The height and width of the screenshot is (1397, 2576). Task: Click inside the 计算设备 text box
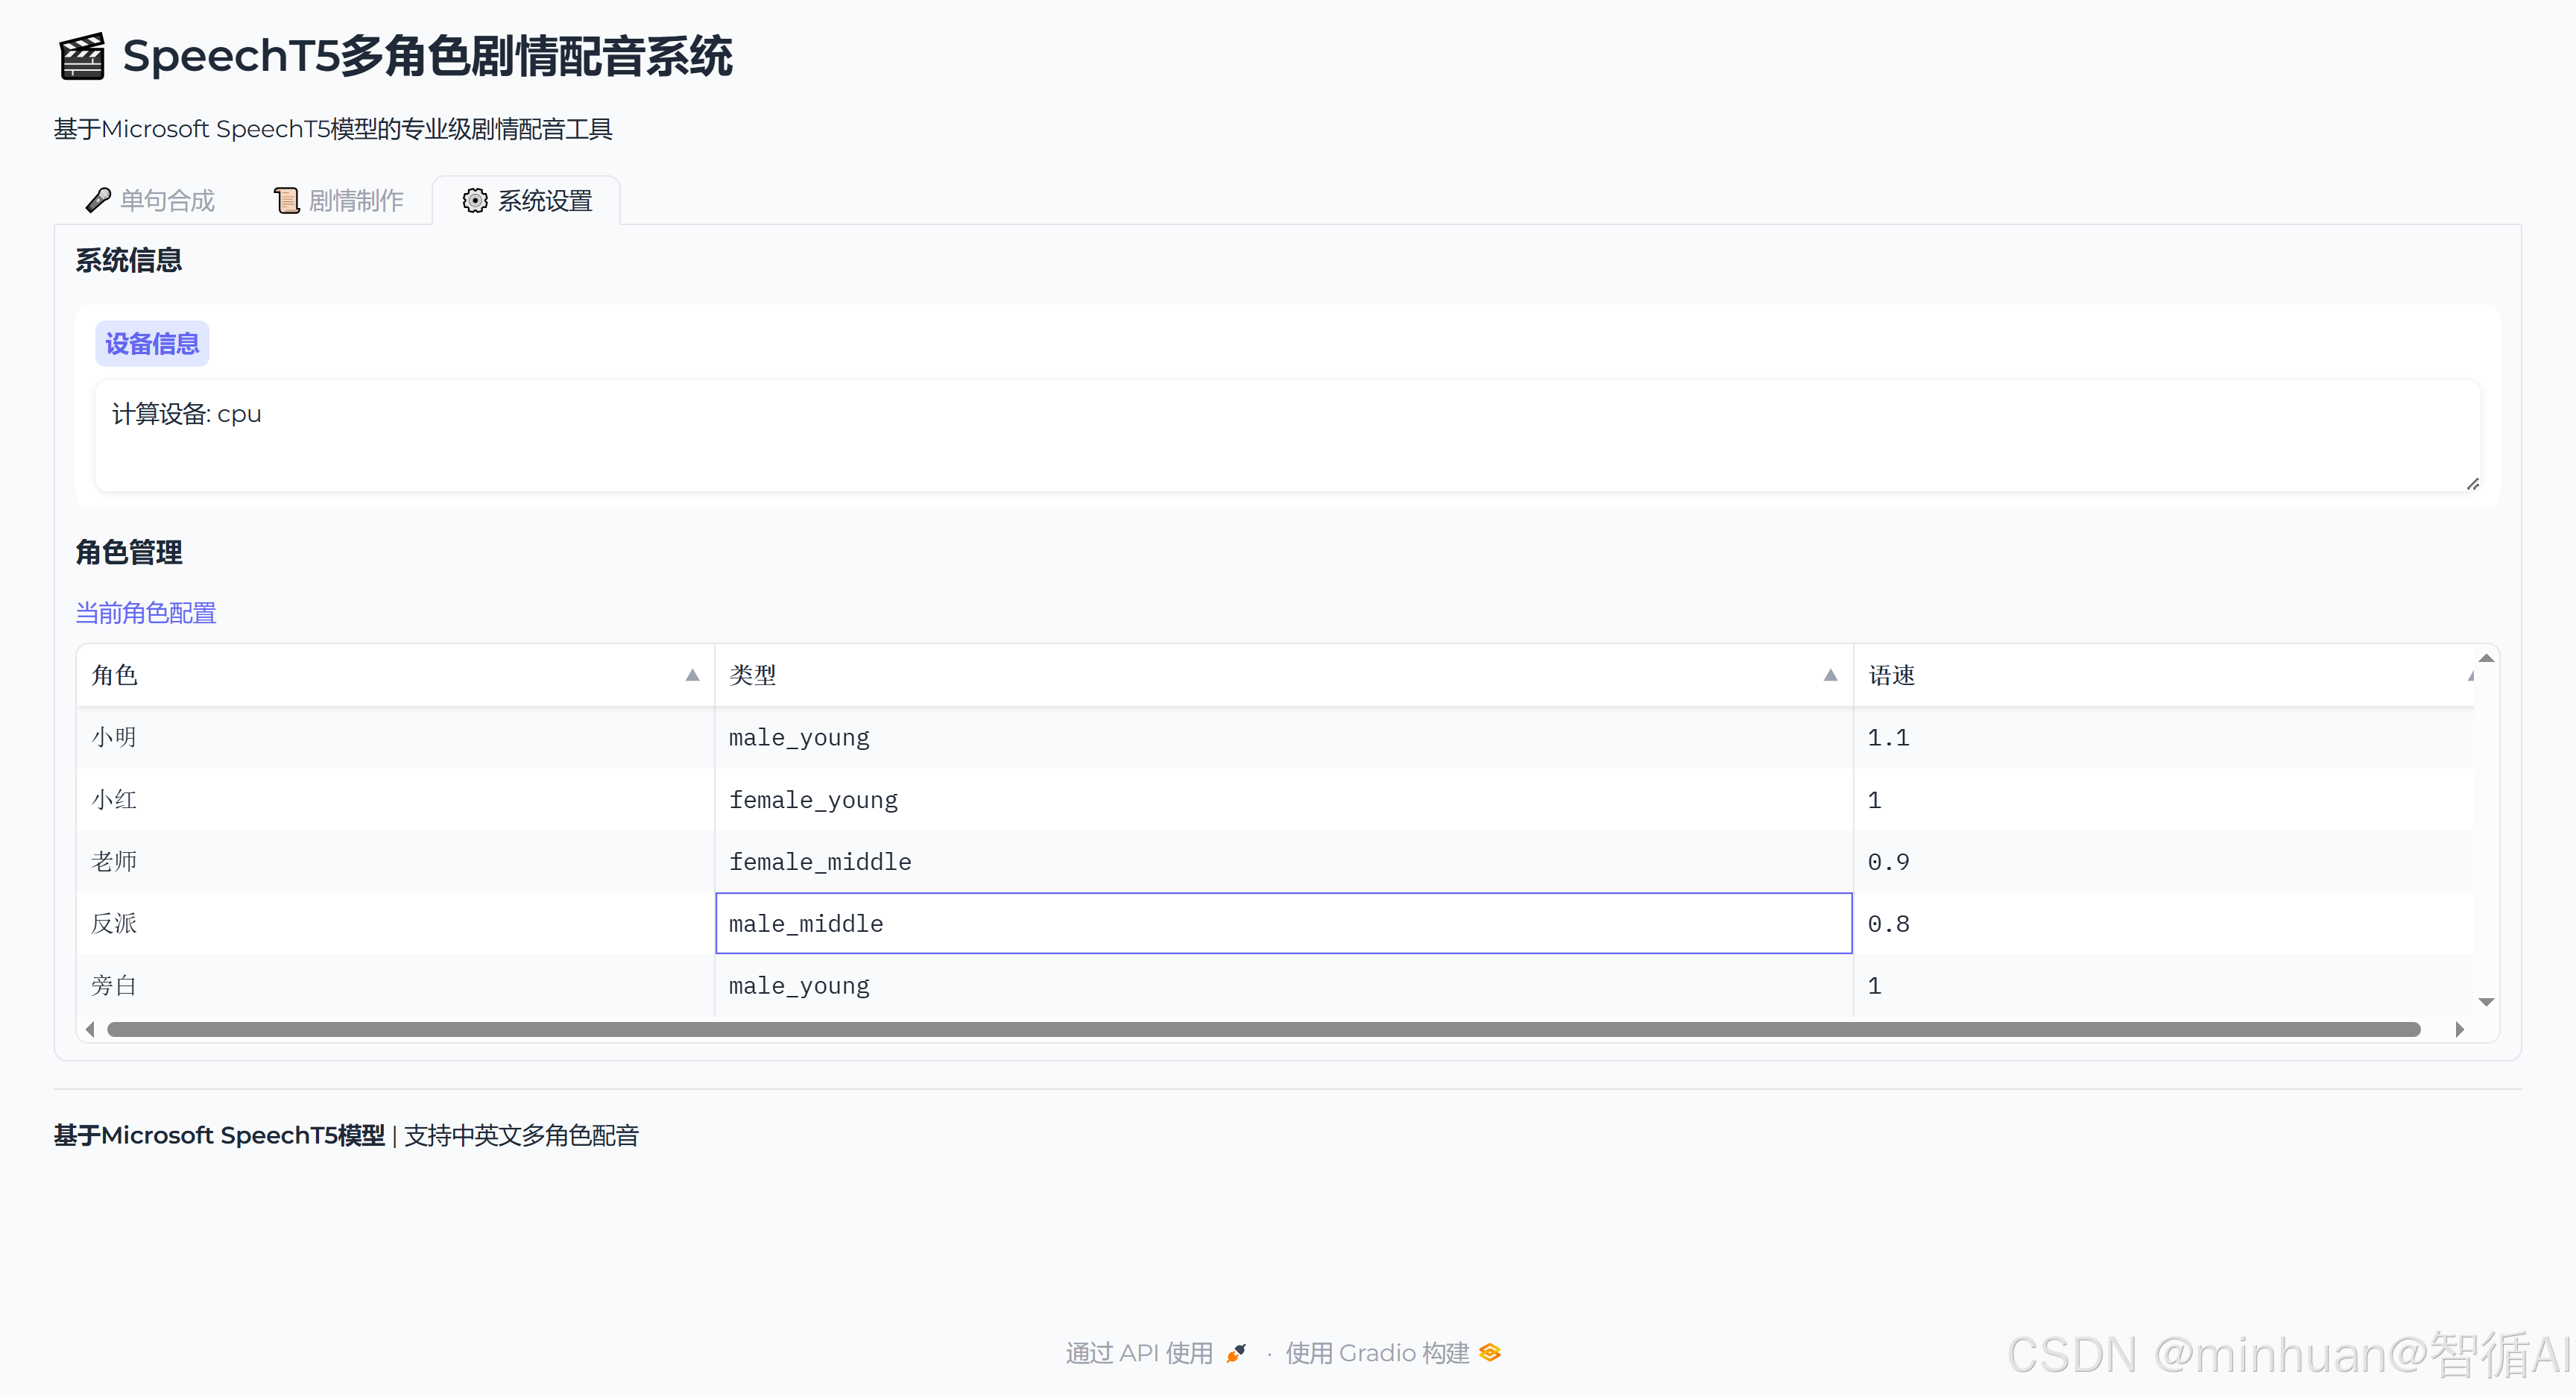coord(1286,435)
